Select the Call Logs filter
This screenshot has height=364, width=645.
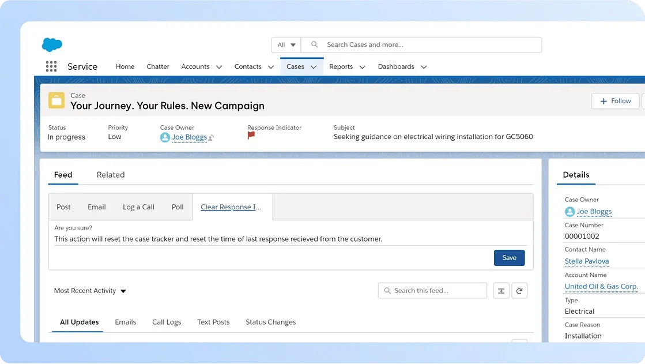[x=167, y=322]
